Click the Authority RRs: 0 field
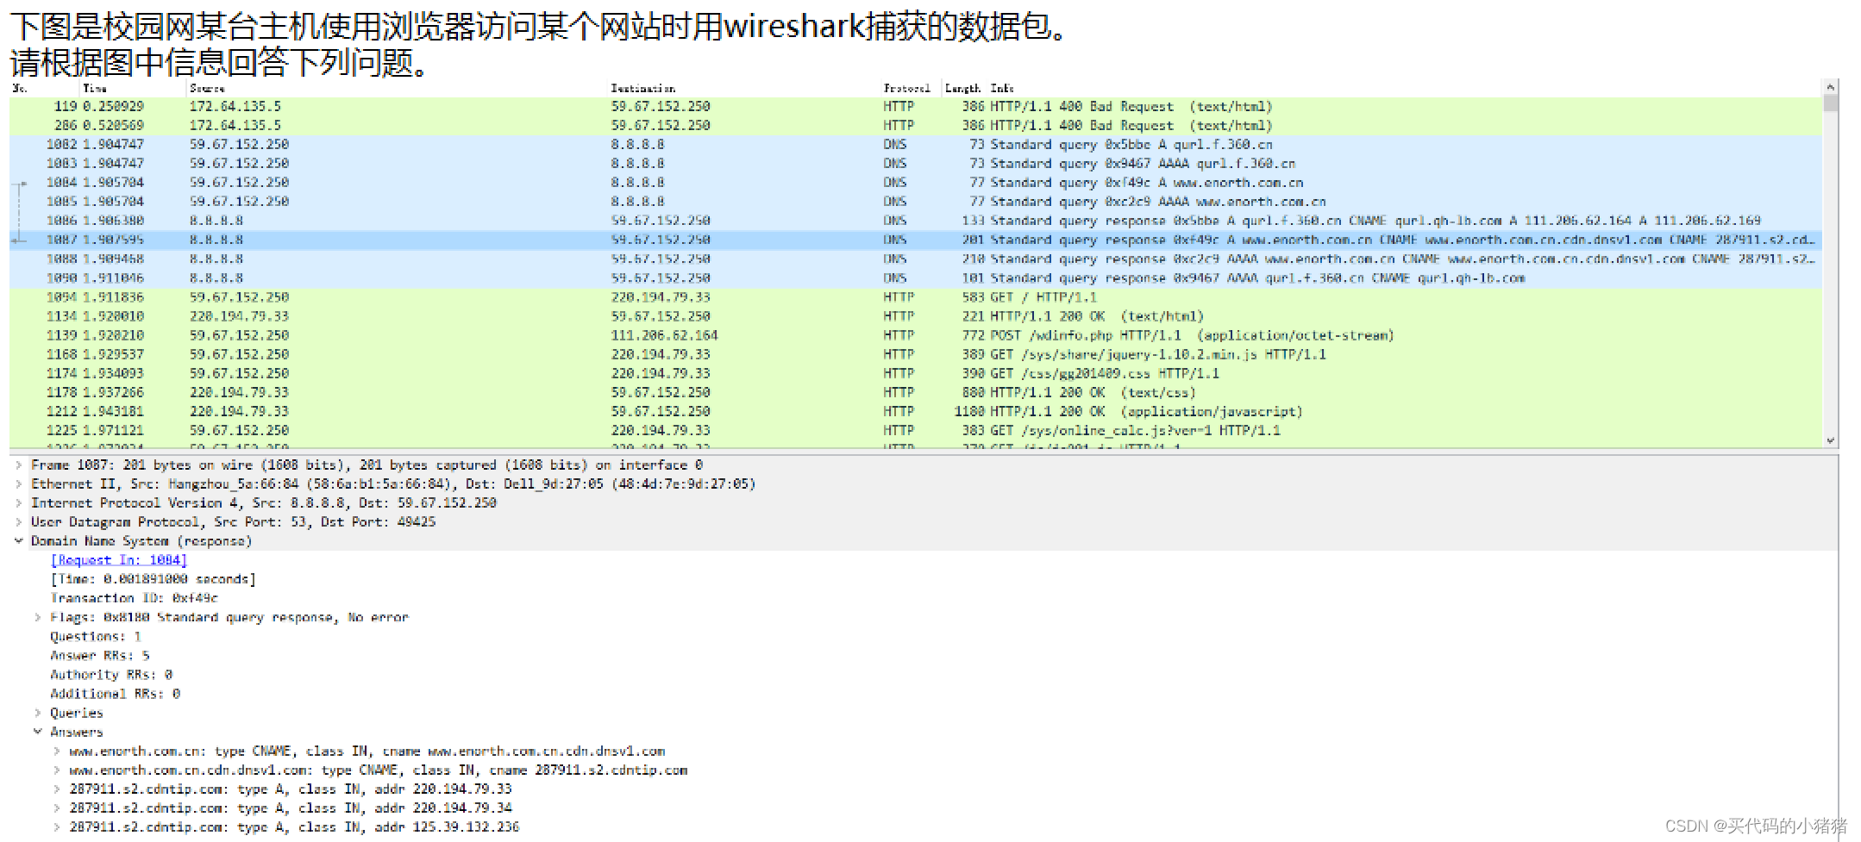Viewport: 1861px width, 842px height. pos(111,674)
